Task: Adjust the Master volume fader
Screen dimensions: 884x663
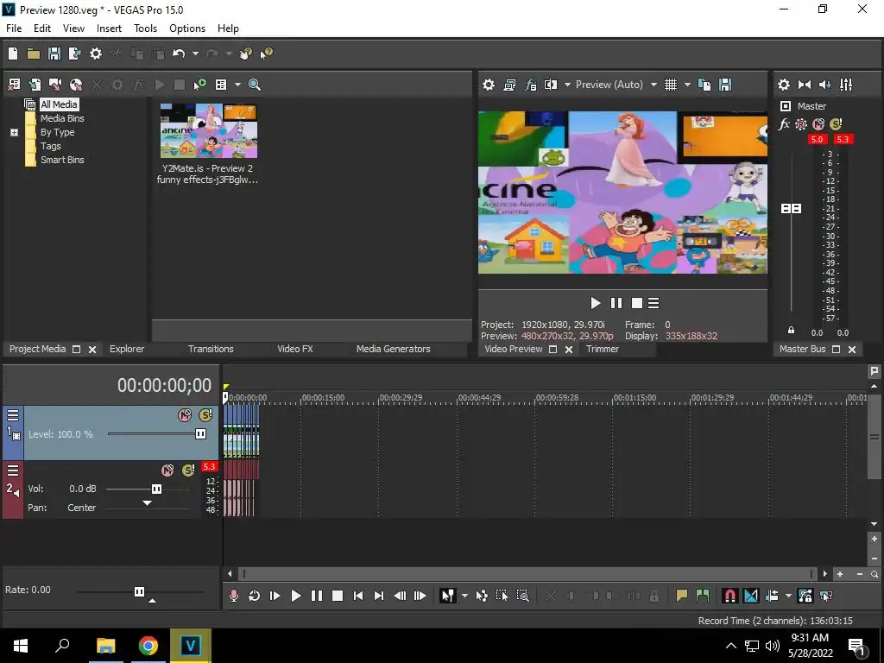Action: [x=791, y=209]
